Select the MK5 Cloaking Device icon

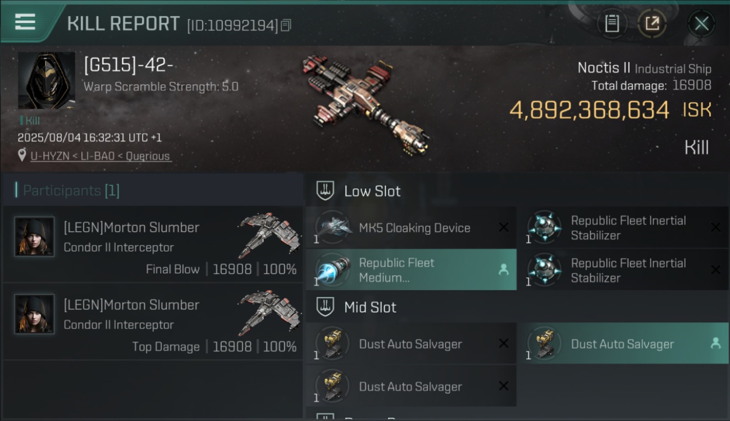tap(334, 227)
